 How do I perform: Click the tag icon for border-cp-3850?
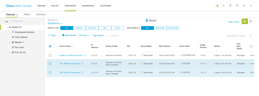click(x=57, y=55)
